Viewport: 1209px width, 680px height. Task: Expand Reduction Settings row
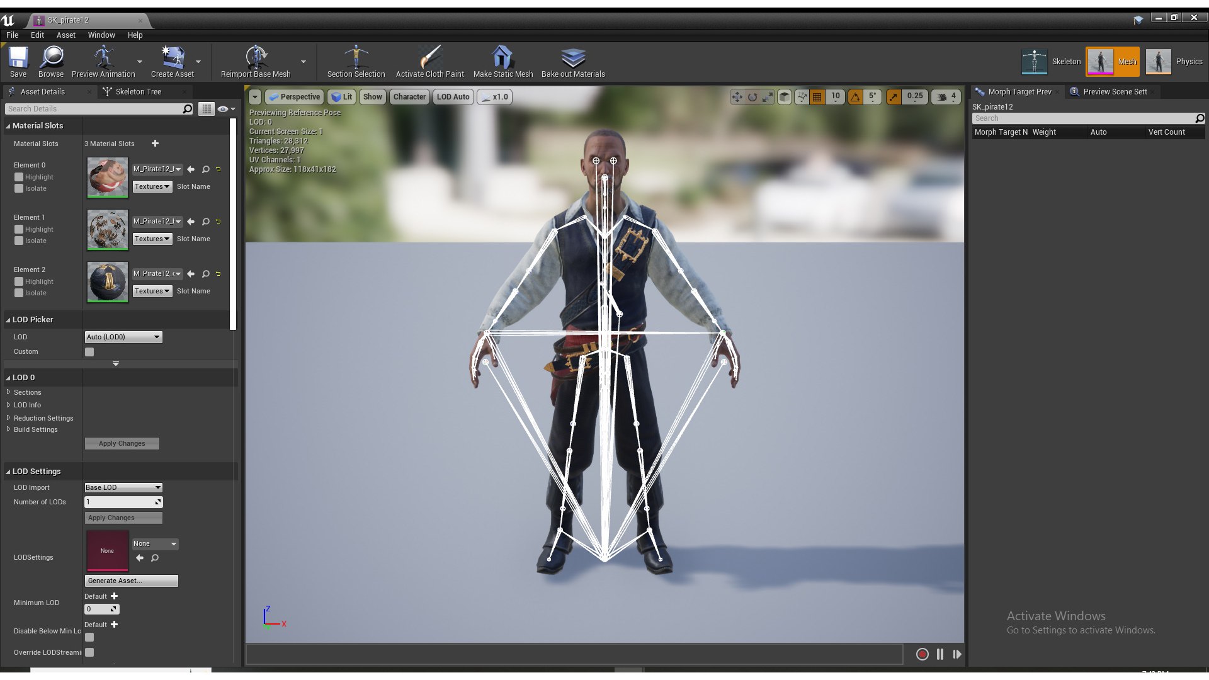(x=8, y=418)
